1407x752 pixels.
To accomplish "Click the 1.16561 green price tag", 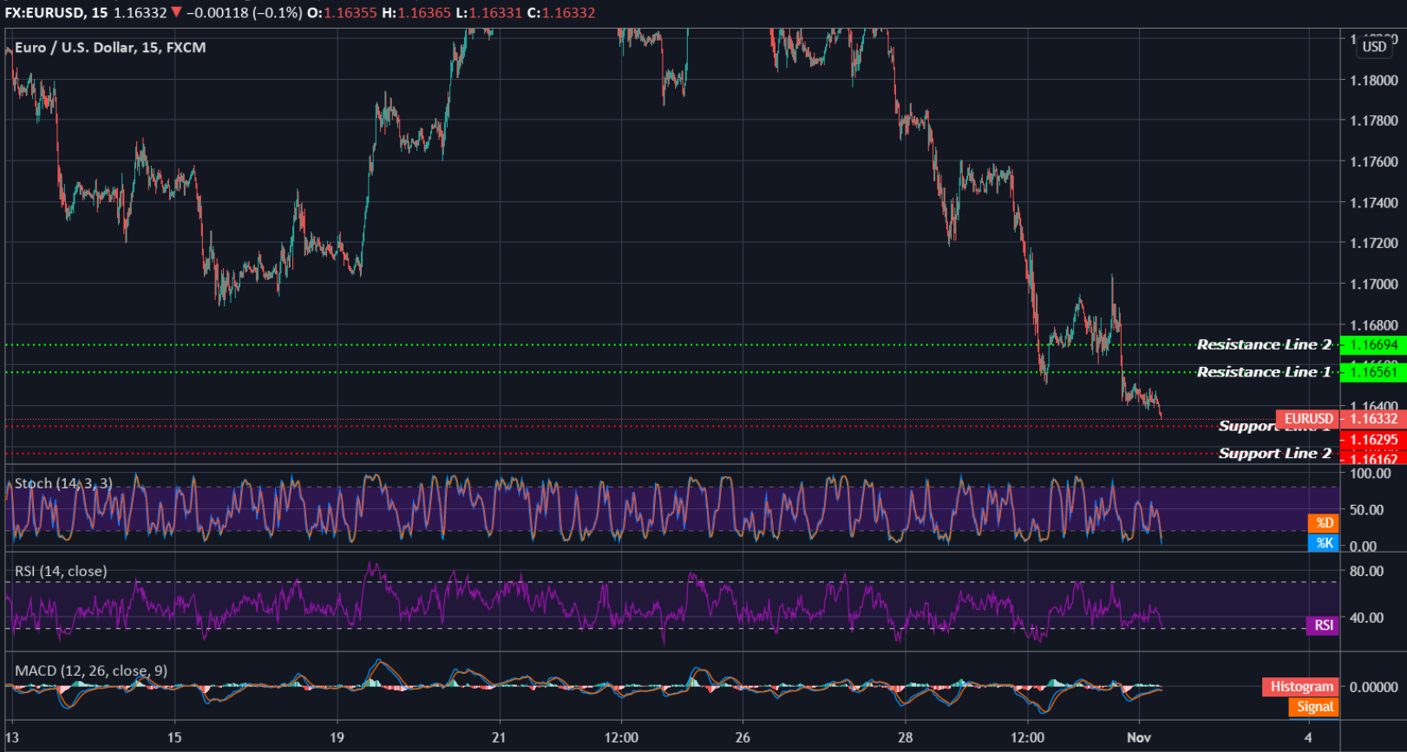I will (x=1373, y=372).
